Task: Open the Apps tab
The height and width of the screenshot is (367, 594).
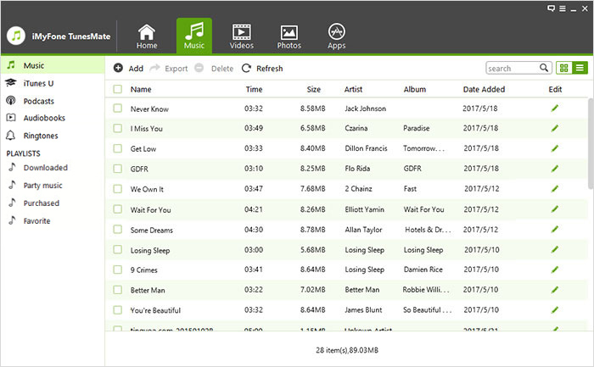Action: [x=336, y=36]
